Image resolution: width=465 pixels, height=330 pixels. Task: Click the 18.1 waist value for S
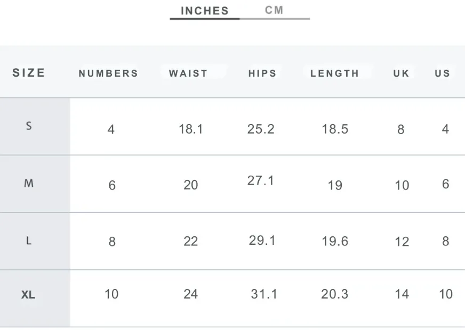pos(191,129)
